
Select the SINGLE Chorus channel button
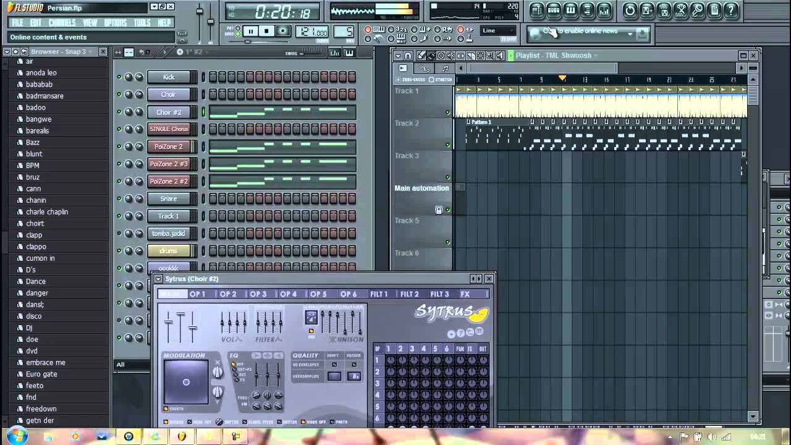coord(169,129)
